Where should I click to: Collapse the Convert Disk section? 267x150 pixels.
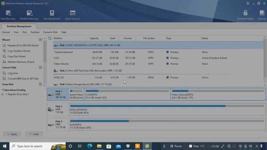[40, 67]
